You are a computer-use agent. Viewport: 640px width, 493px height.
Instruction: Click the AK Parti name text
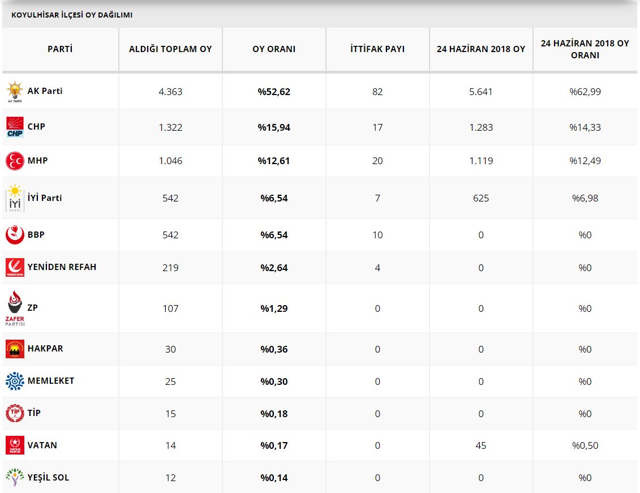tap(45, 91)
